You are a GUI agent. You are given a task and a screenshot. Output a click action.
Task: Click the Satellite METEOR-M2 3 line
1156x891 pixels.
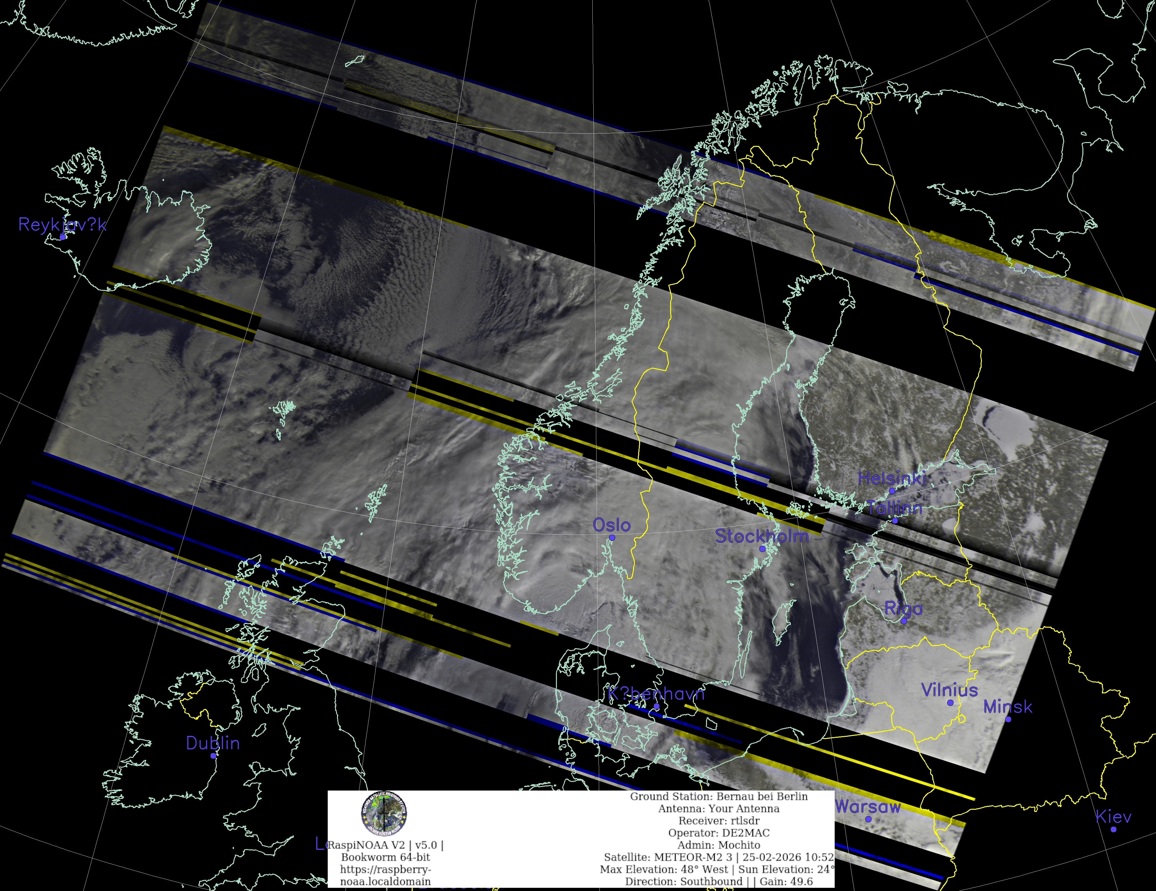[719, 857]
